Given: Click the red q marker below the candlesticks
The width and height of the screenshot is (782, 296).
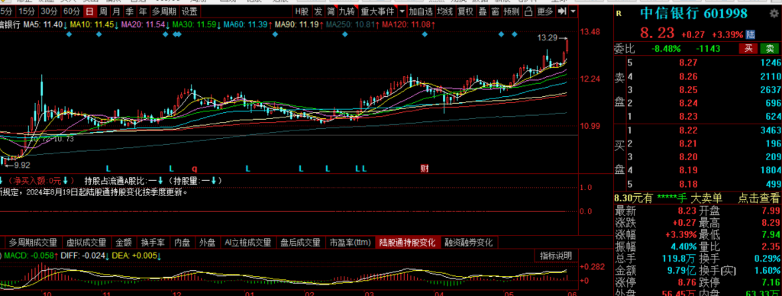Looking at the screenshot, I should (195, 169).
